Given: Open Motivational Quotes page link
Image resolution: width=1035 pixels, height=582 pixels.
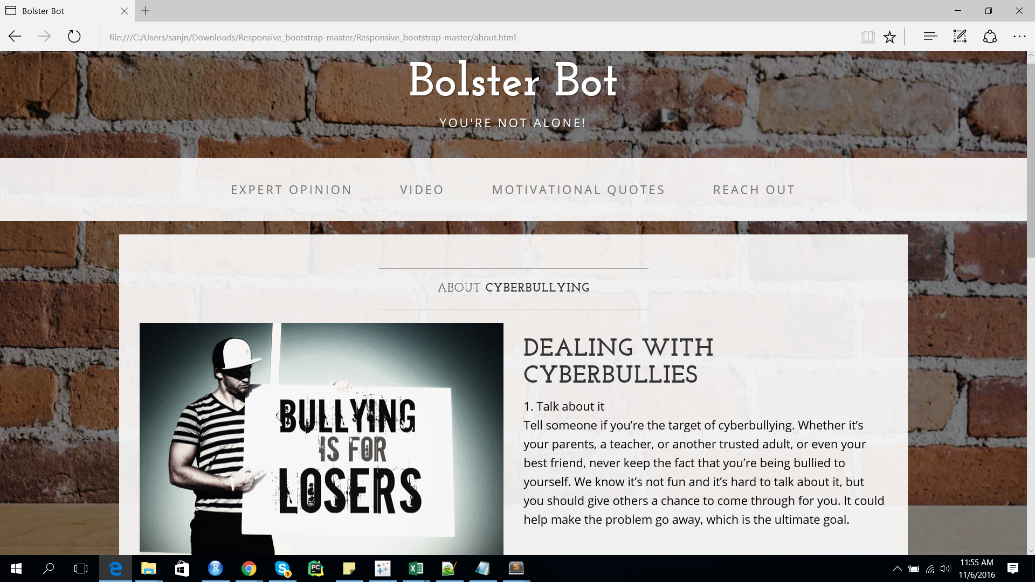Looking at the screenshot, I should [578, 190].
